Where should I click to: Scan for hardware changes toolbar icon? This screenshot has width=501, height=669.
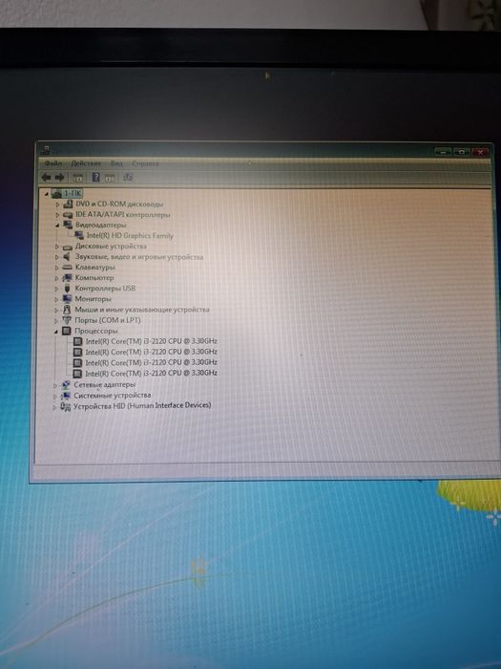[128, 177]
